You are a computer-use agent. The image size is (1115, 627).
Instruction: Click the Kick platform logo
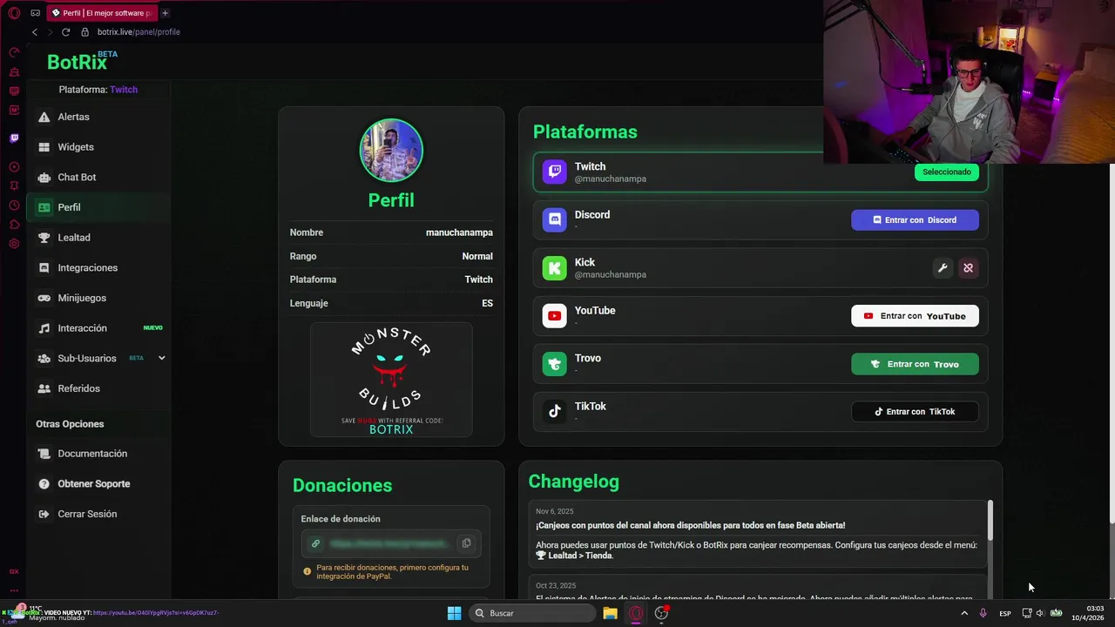(554, 267)
